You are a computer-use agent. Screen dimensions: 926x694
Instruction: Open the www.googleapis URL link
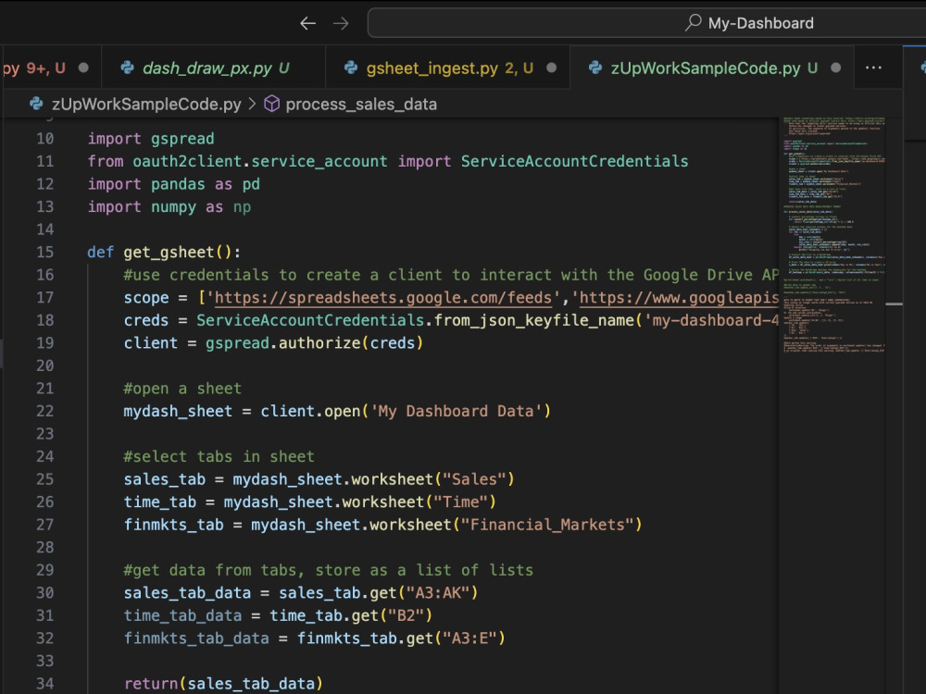click(679, 298)
